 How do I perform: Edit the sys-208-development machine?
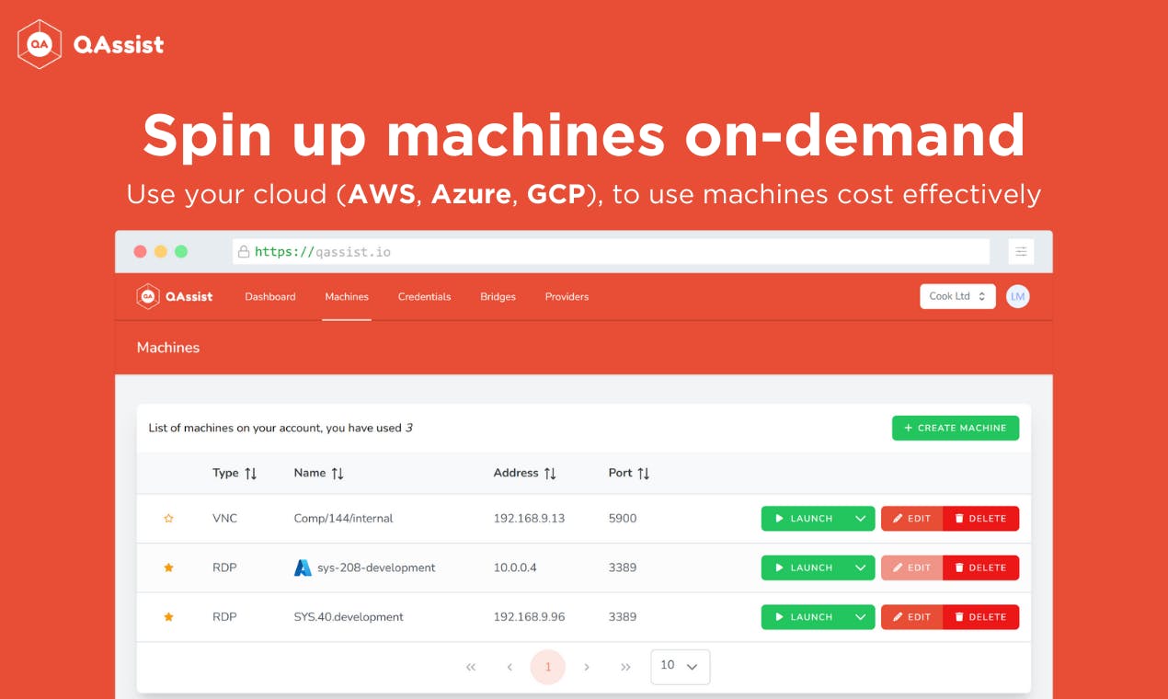pos(911,567)
